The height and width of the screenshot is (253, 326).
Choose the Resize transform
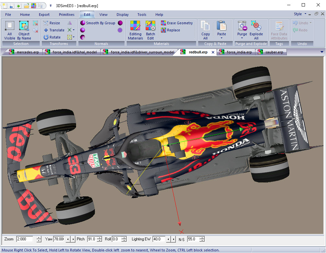pyautogui.click(x=52, y=23)
